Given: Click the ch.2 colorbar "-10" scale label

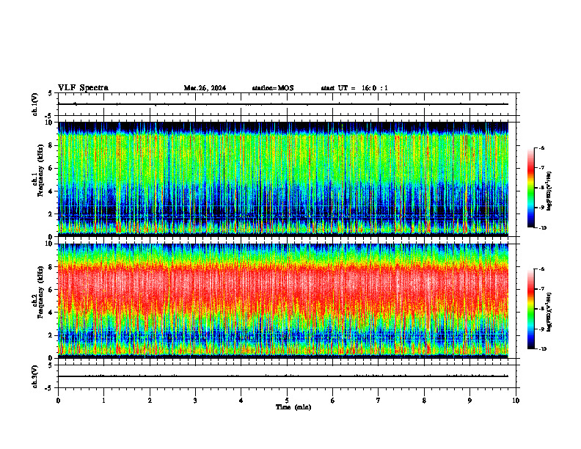Looking at the screenshot, I should coord(542,349).
